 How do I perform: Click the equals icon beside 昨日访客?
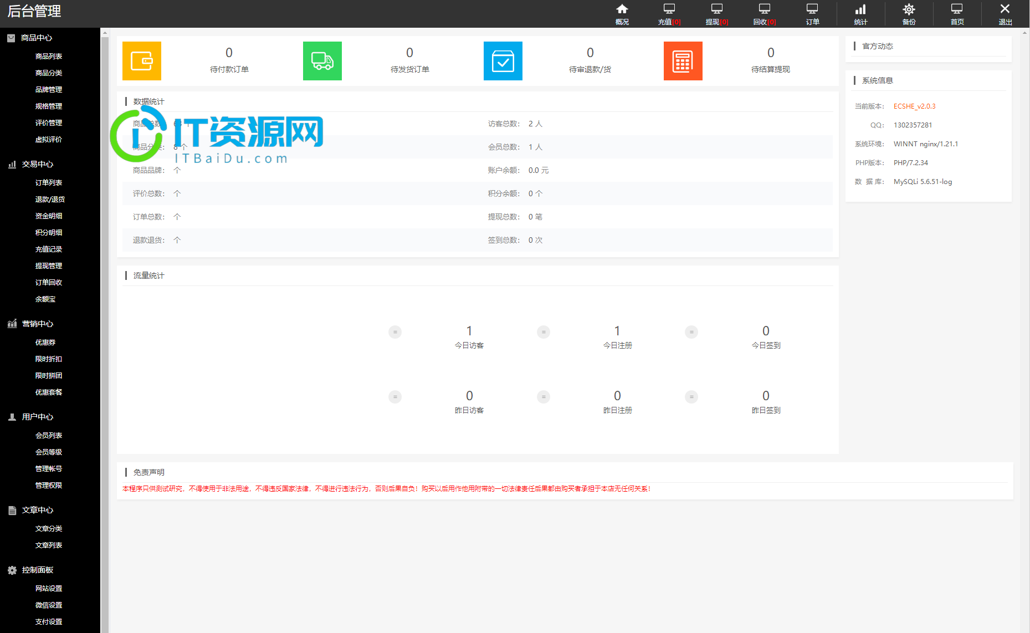[395, 397]
